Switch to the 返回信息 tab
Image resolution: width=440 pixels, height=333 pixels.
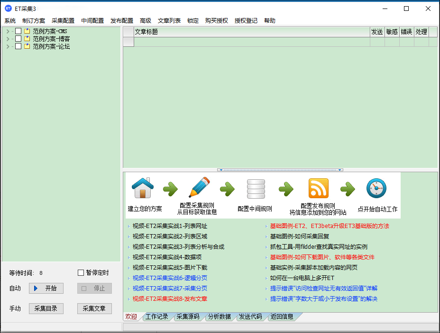(x=282, y=316)
